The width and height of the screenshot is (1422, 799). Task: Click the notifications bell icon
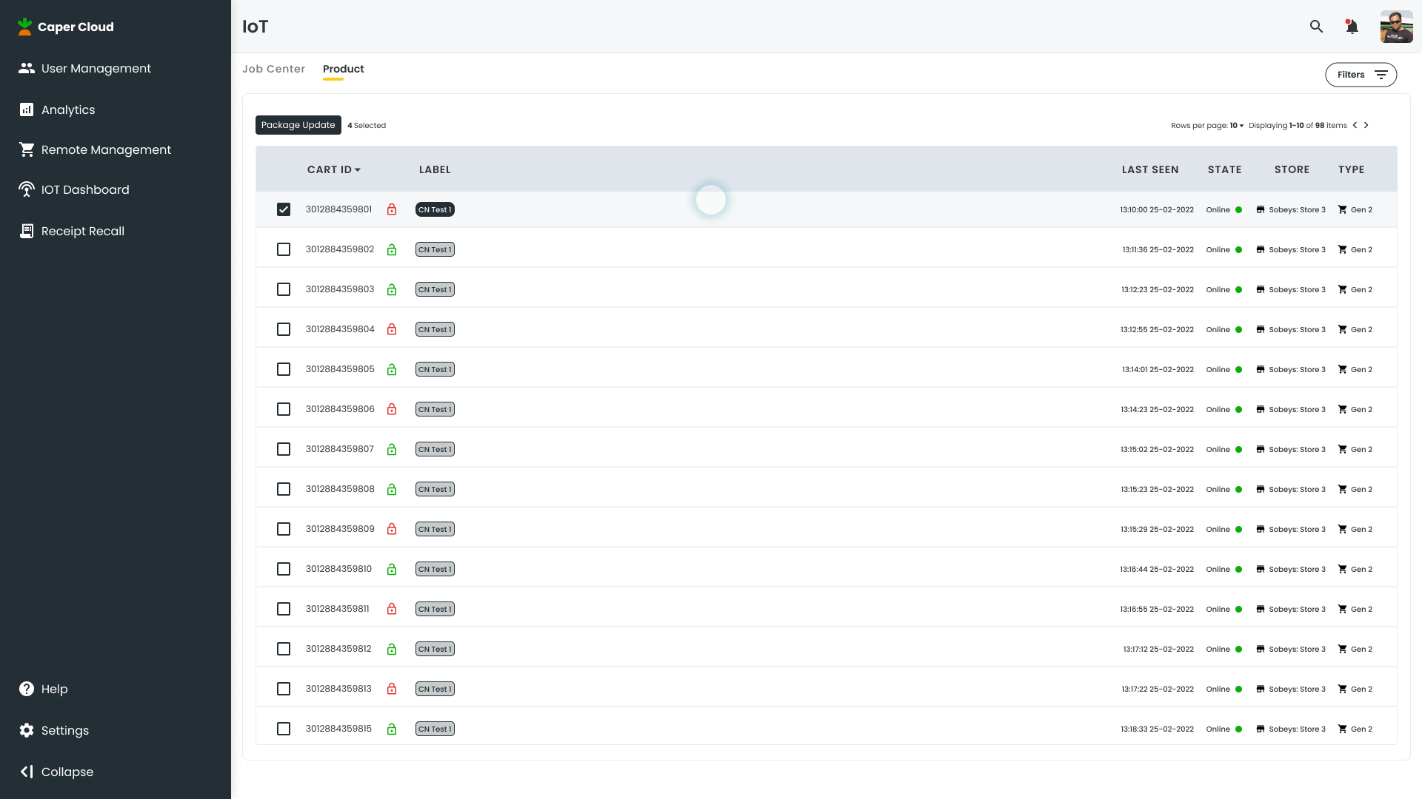[1352, 27]
